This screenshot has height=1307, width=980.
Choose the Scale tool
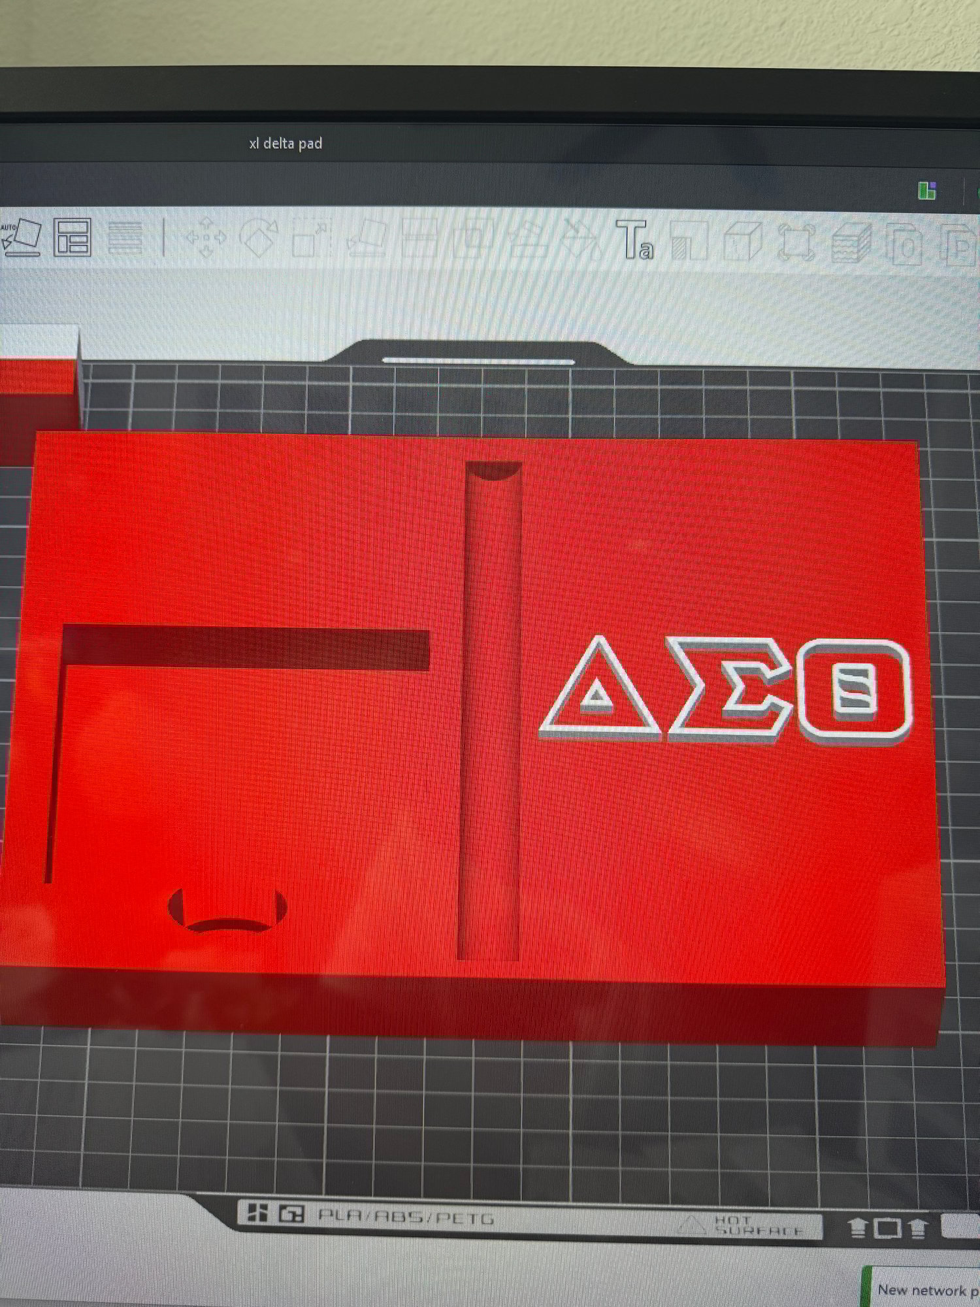click(x=312, y=238)
